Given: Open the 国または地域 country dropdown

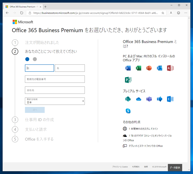Looking at the screenshot, I should [55, 101].
